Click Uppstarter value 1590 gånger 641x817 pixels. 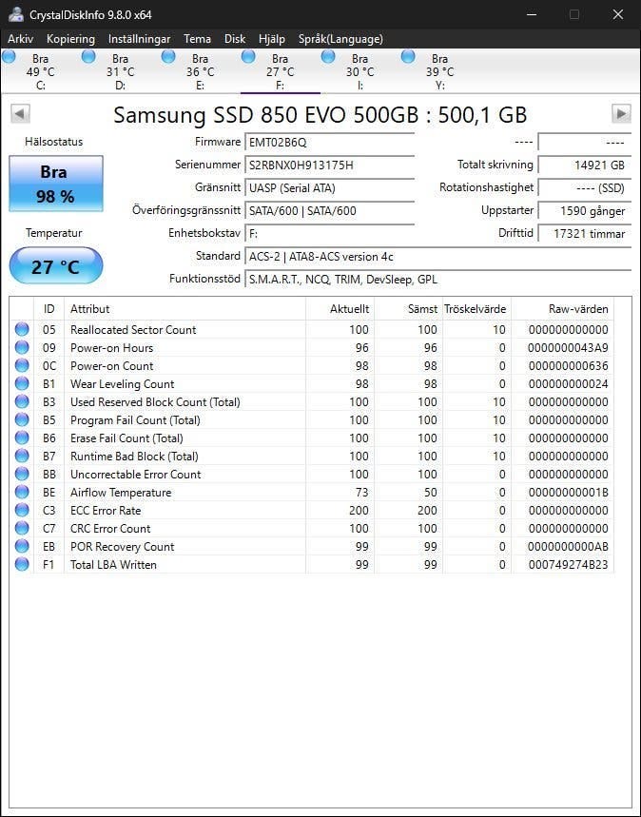[584, 211]
